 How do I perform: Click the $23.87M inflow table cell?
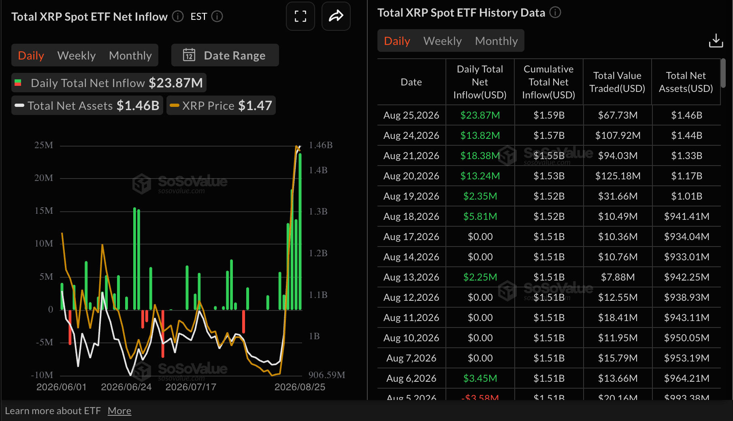[x=480, y=115]
